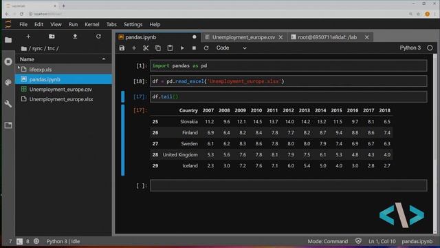Image resolution: width=440 pixels, height=248 pixels.
Task: Create a New Folder in file browser
Action: coord(52,37)
